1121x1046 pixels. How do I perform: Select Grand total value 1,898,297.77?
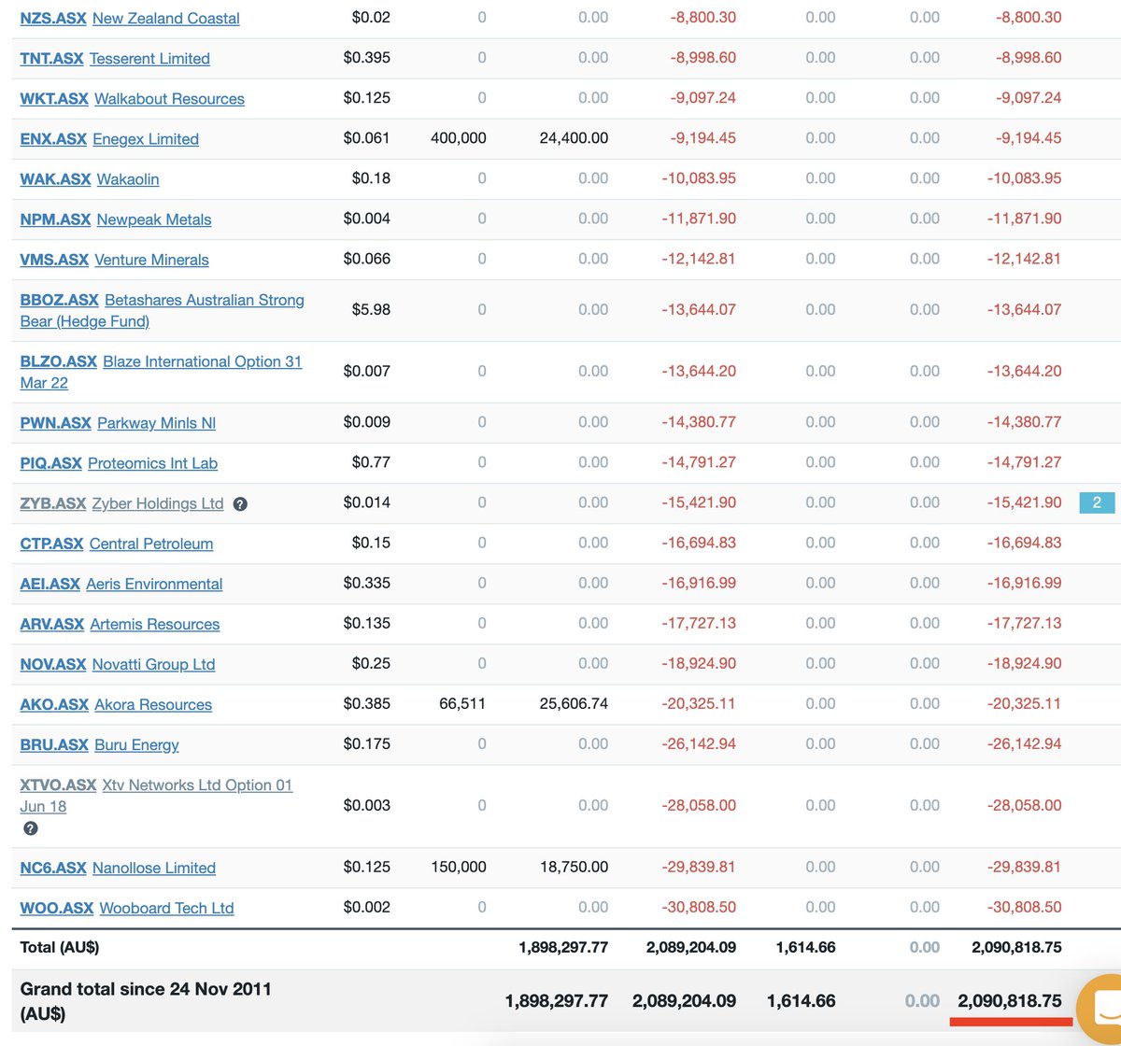coord(557,1000)
